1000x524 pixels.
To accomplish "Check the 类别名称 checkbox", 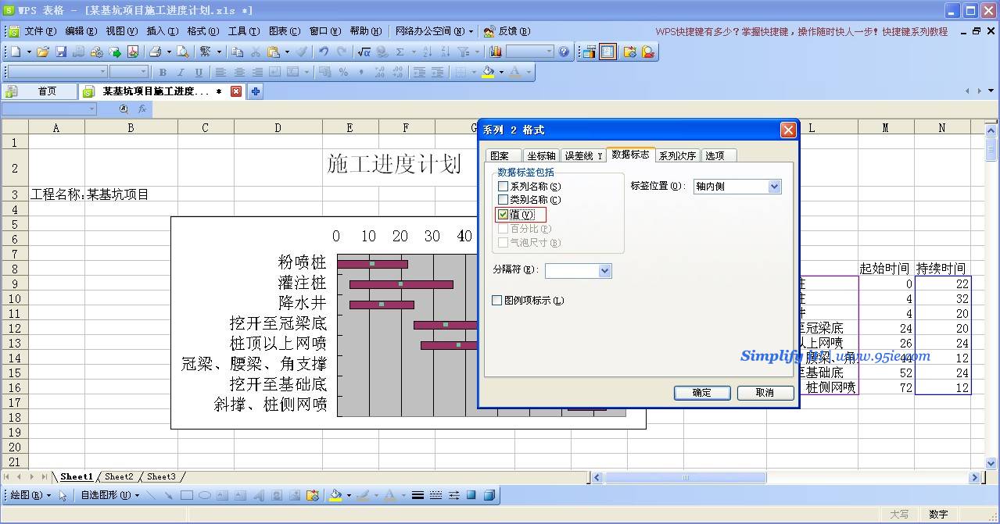I will (x=503, y=200).
